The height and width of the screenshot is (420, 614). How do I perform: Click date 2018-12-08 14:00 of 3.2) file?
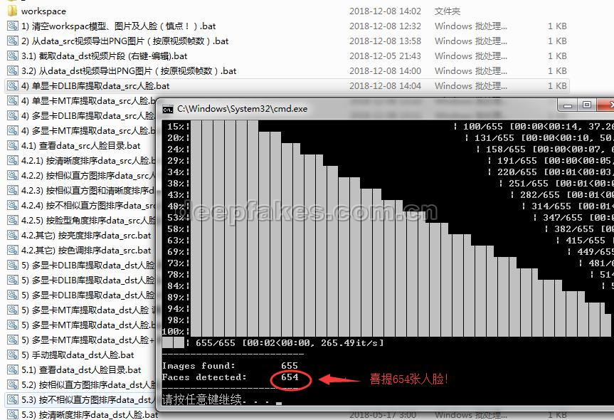[x=385, y=70]
